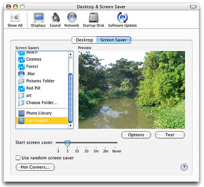Select Choose Folder... entry text
This screenshot has height=187, width=204.
[x=42, y=103]
